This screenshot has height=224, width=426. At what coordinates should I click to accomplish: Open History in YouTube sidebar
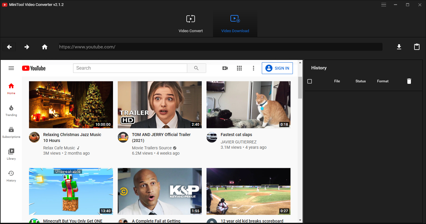tap(11, 176)
